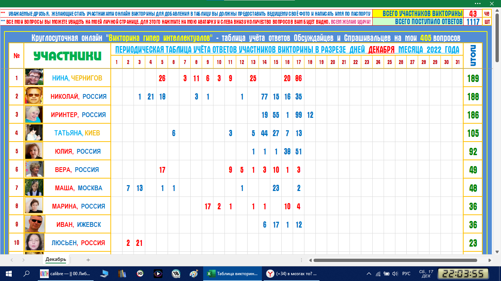501x281 pixels.
Task: Select the Декабрь sheet tab
Action: click(x=56, y=259)
